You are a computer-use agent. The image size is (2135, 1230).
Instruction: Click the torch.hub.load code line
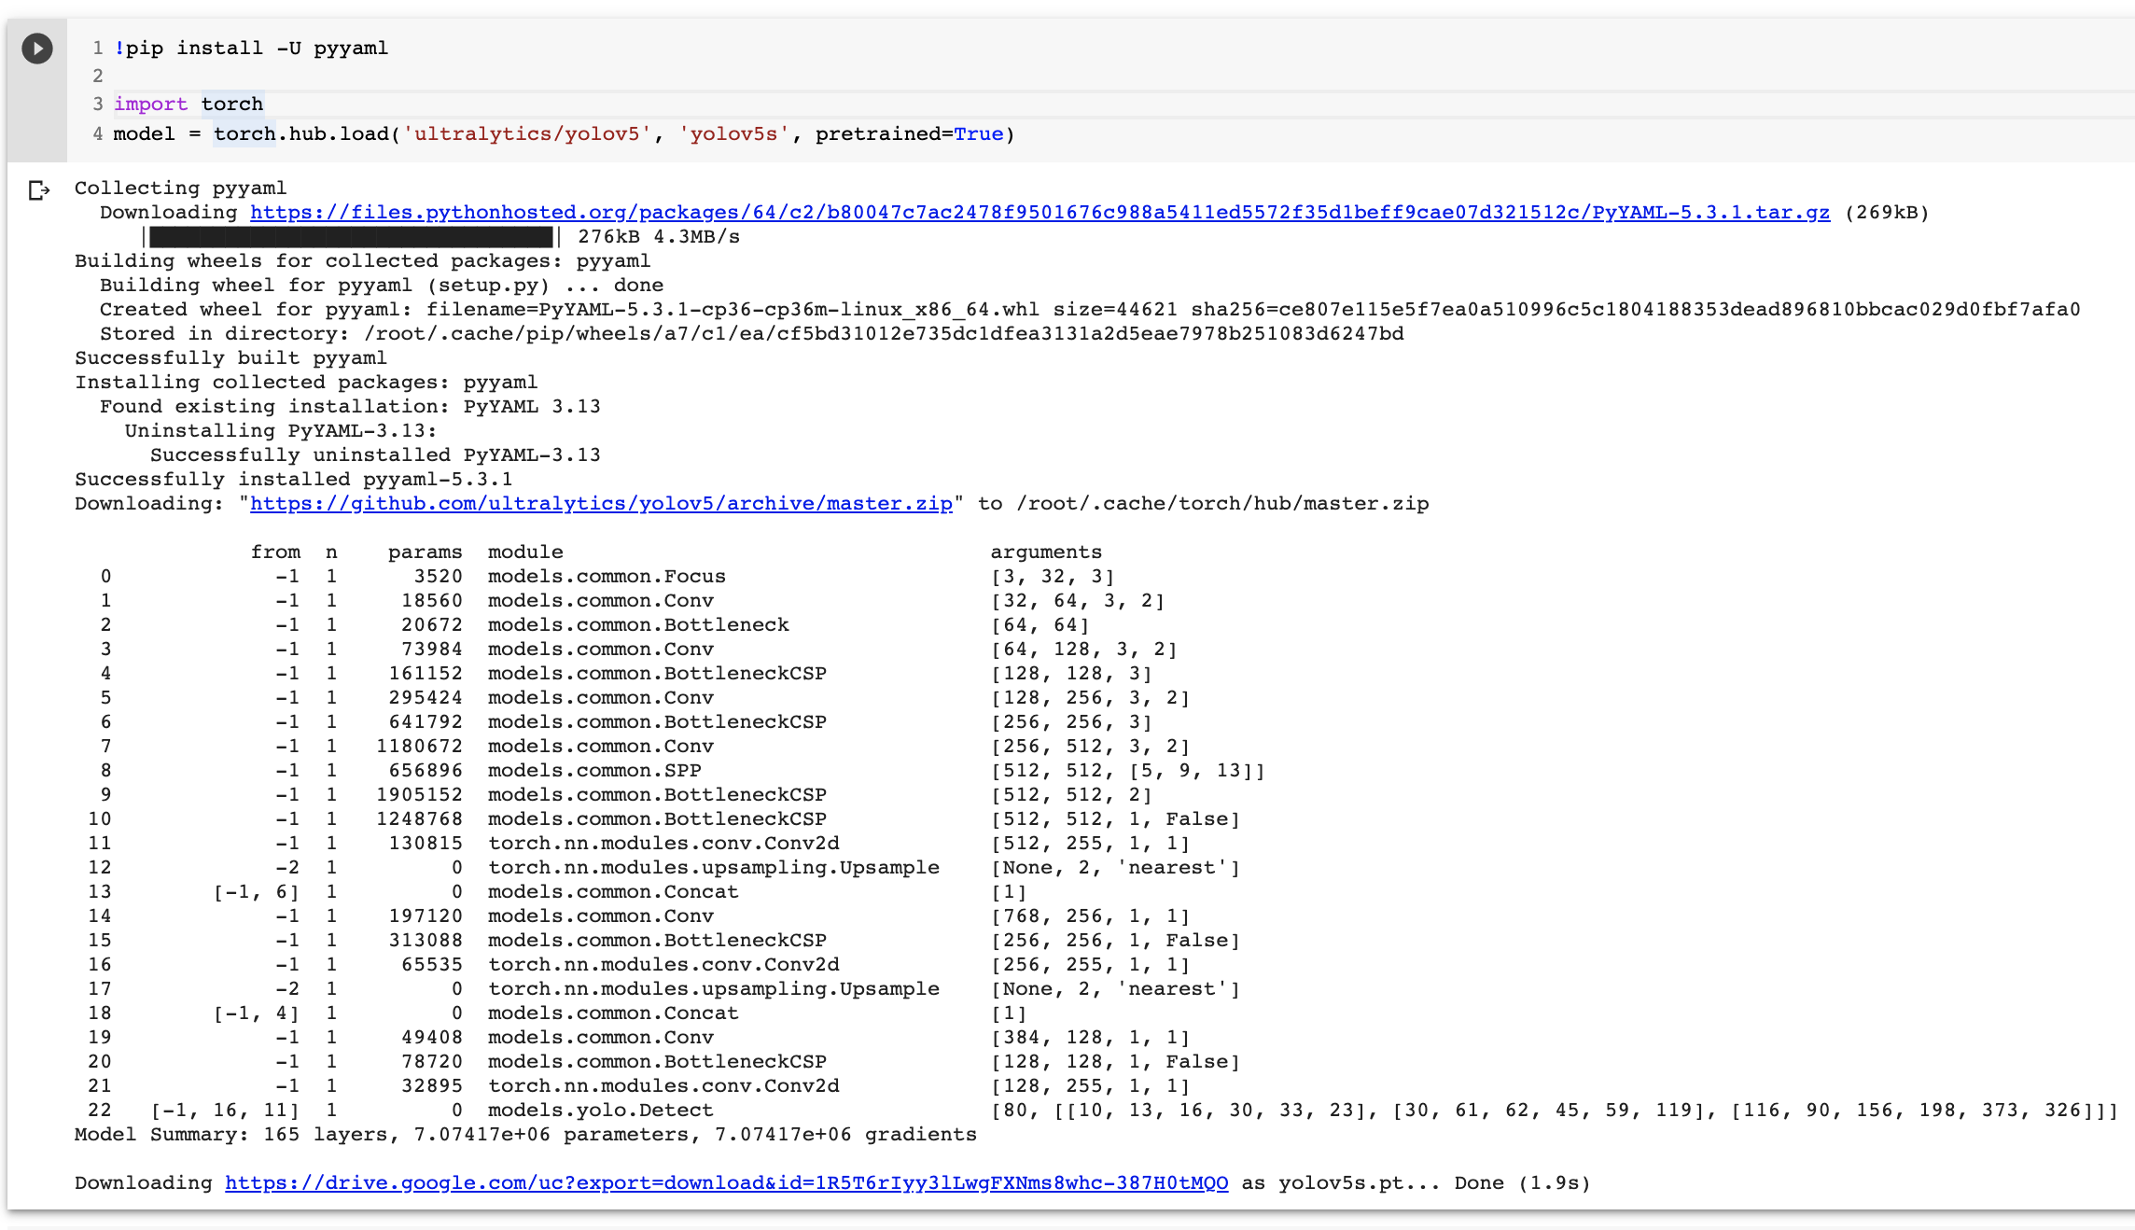tap(564, 134)
